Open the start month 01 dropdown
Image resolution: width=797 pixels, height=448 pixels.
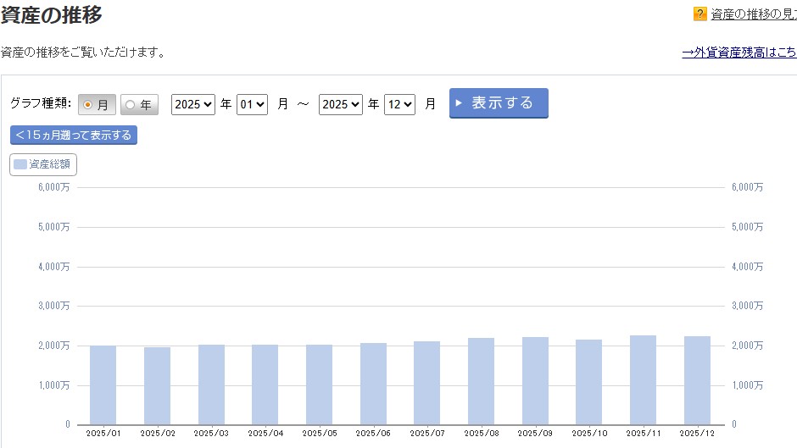coord(252,104)
